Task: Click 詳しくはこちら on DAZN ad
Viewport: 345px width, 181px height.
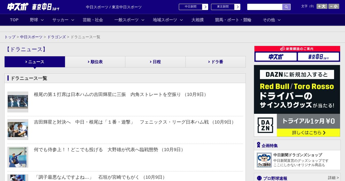Action: coord(308,133)
